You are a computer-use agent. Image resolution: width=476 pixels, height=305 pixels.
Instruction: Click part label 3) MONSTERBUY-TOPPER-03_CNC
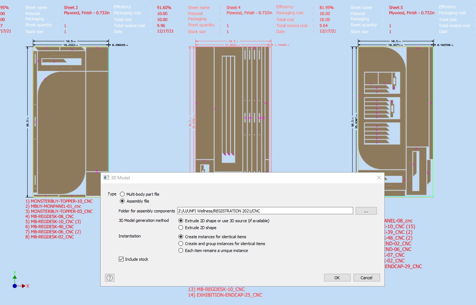[59, 211]
